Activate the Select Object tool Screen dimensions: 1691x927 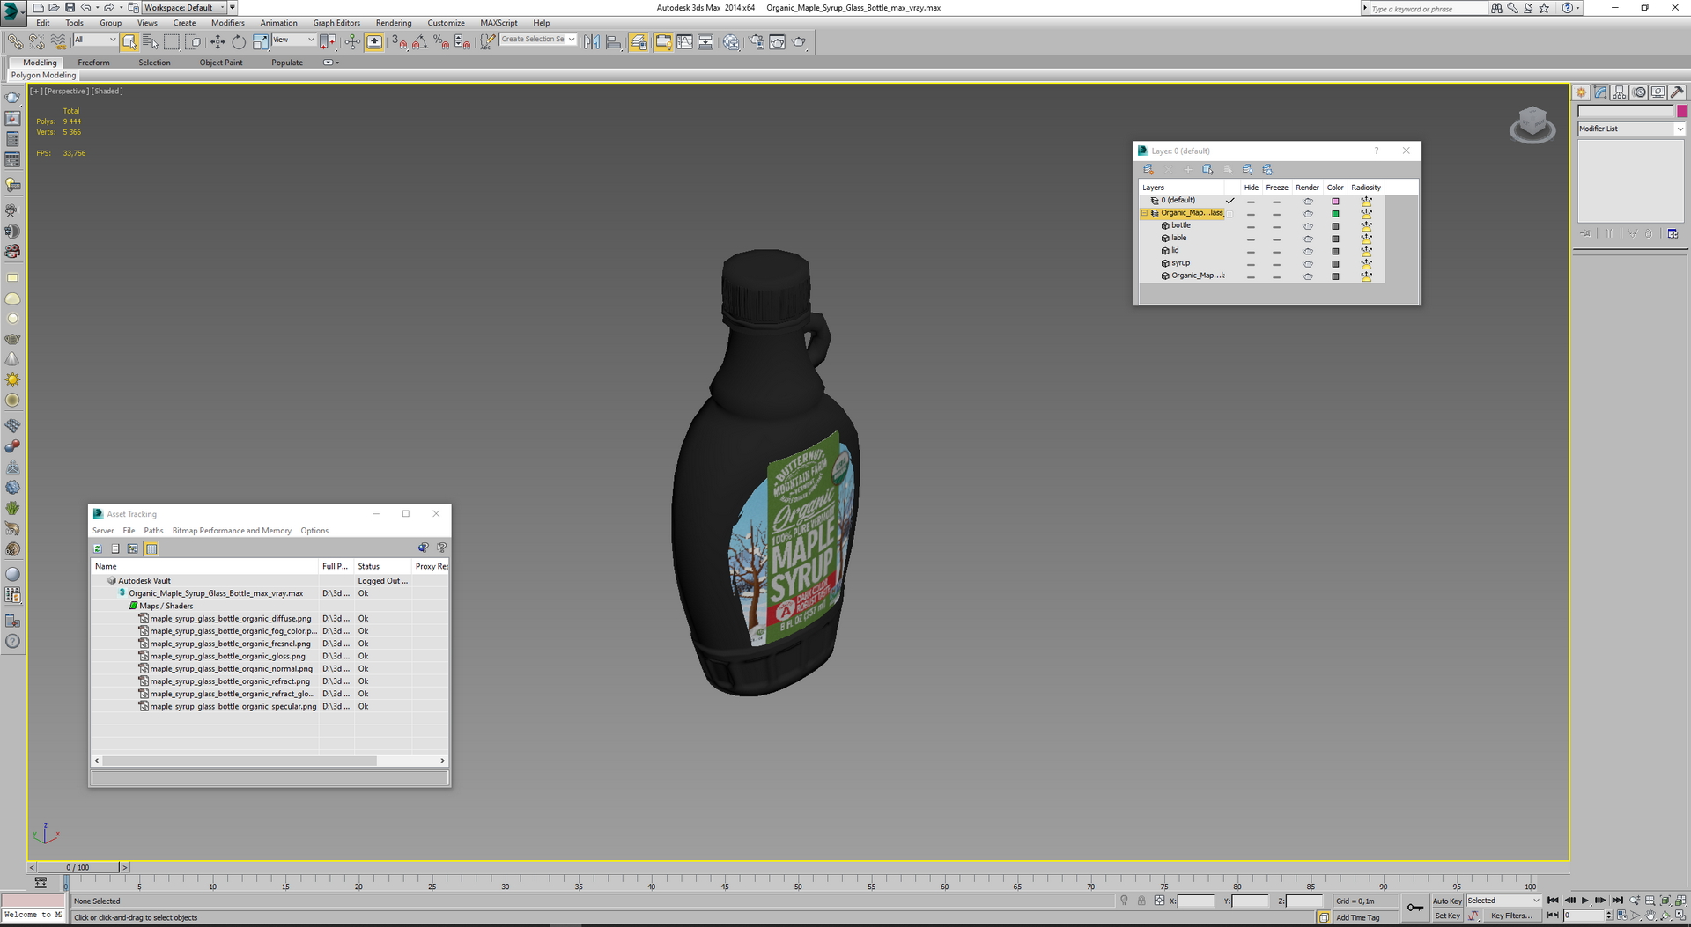point(129,41)
